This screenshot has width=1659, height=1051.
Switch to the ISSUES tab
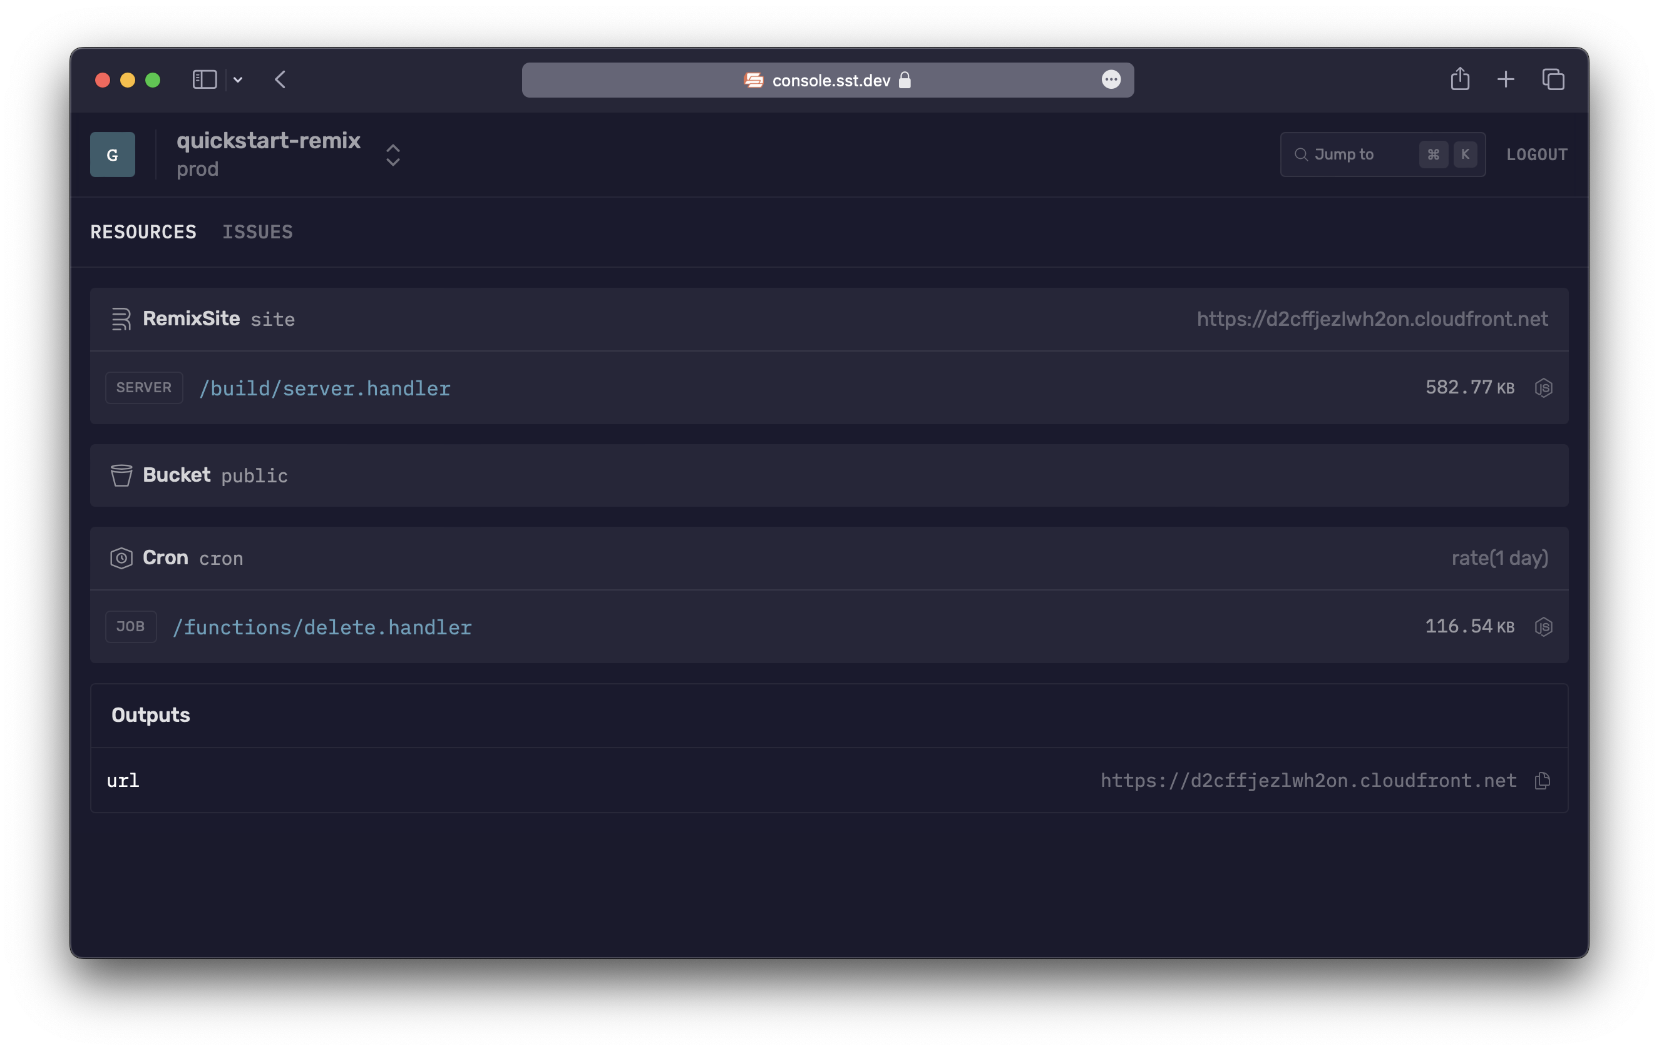coord(257,231)
